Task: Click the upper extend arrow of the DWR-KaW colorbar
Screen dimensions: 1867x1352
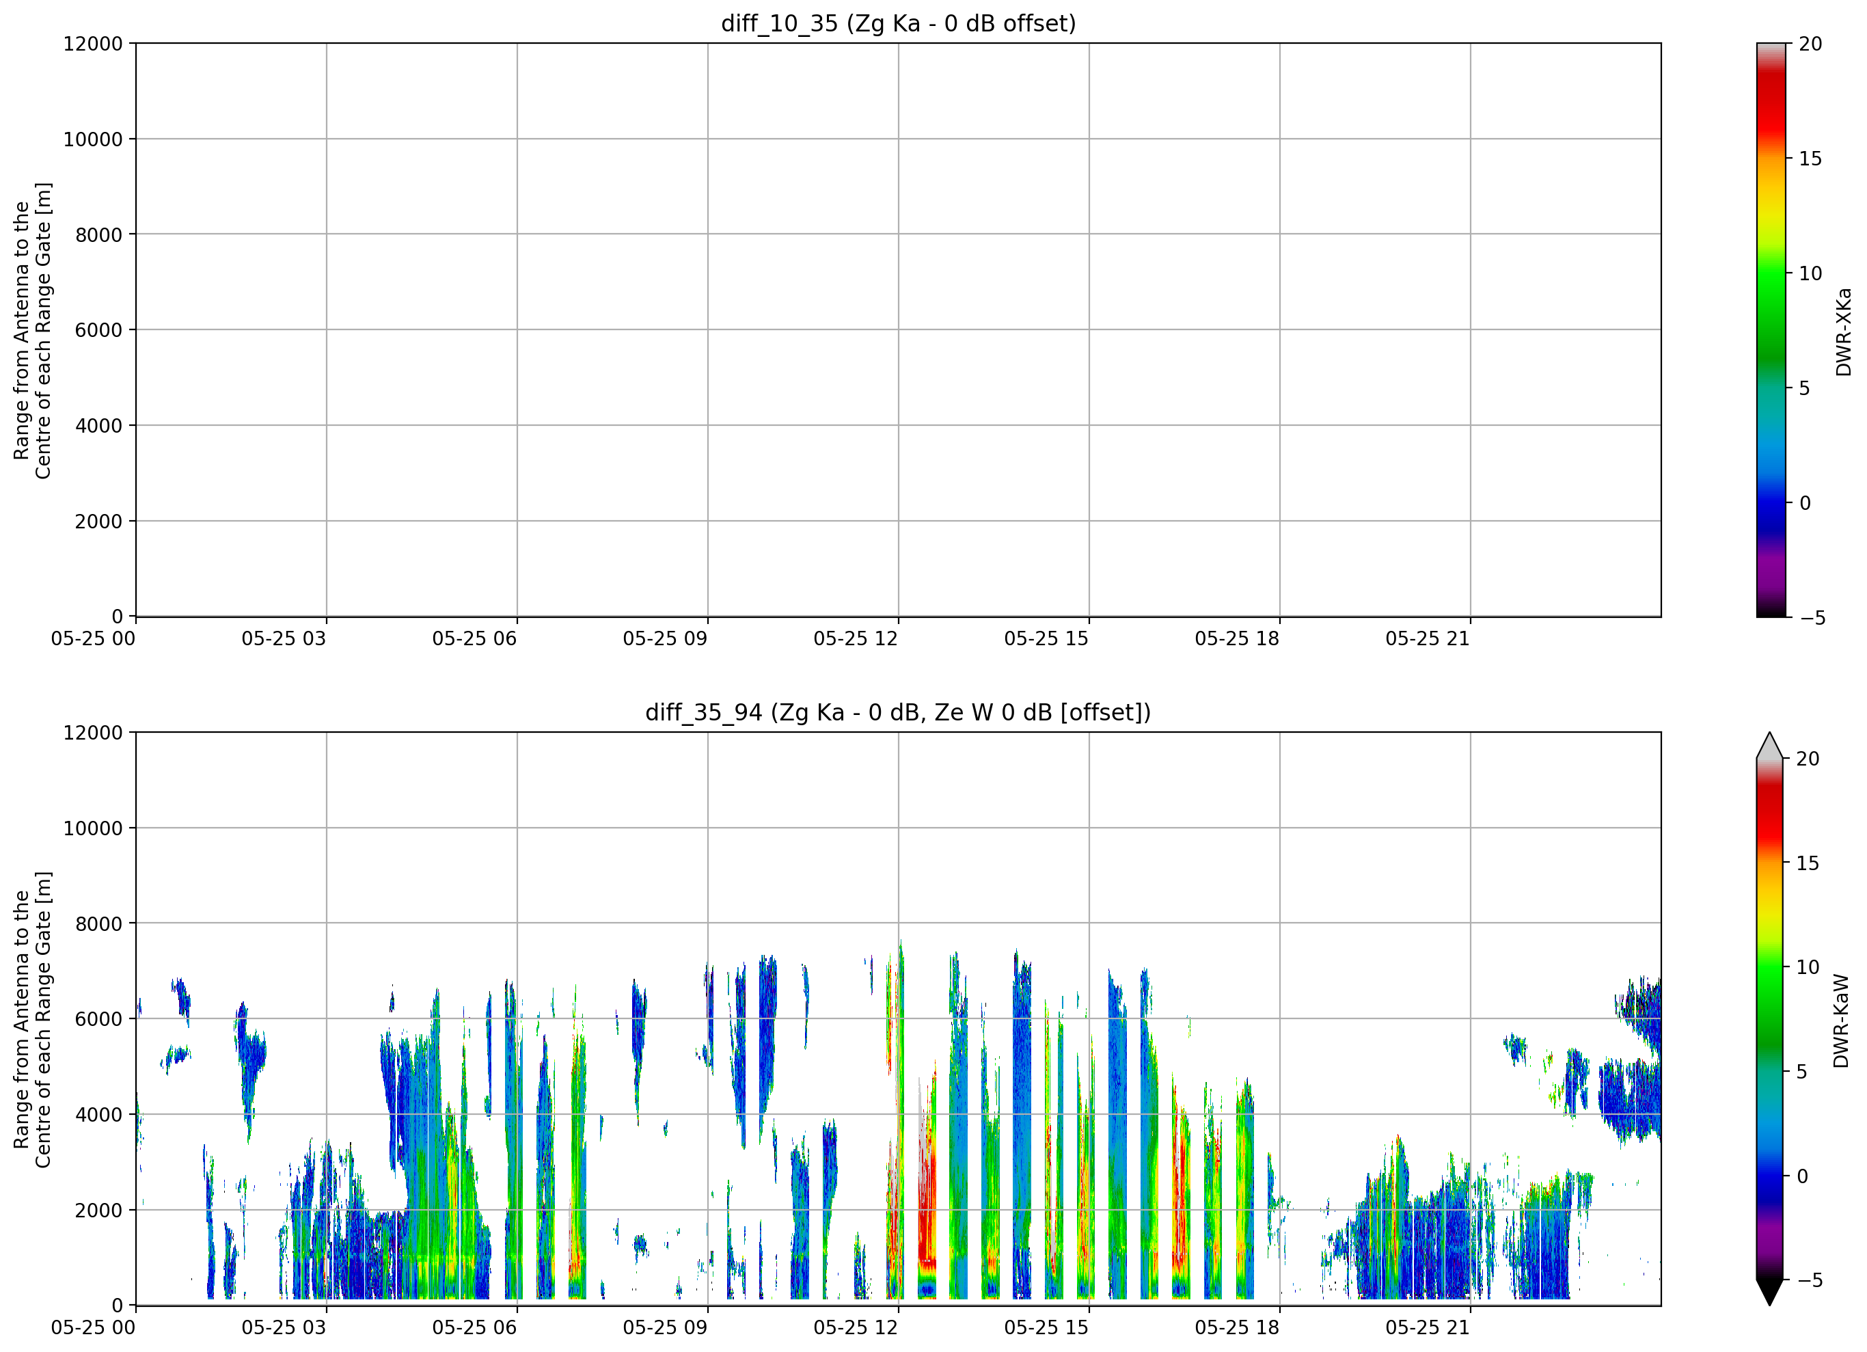Action: [1769, 744]
